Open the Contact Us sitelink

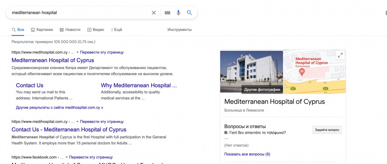(30, 85)
